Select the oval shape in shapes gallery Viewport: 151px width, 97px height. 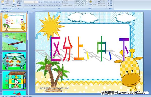pyautogui.click(x=86, y=1)
